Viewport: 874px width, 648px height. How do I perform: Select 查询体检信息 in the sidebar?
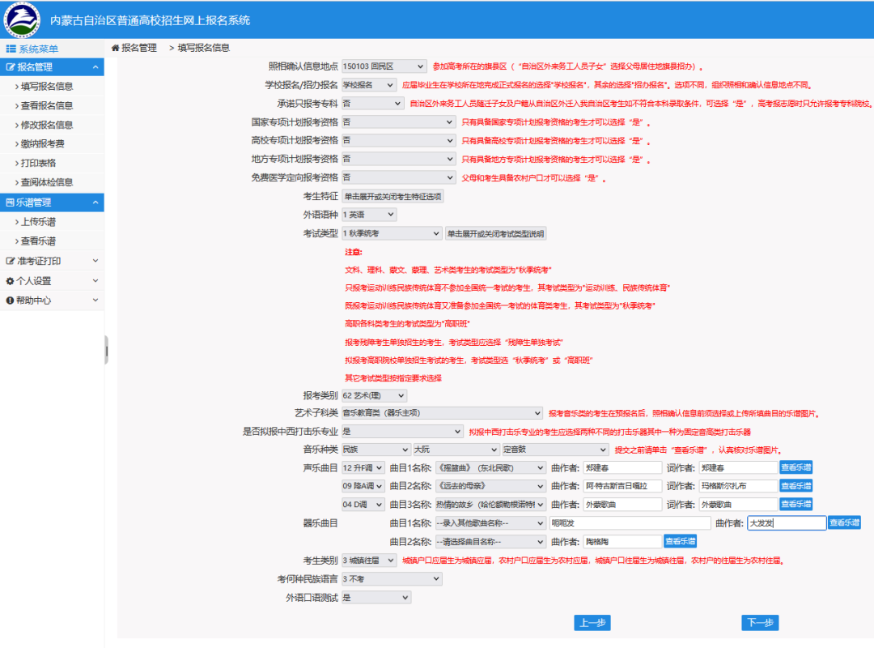coord(47,183)
